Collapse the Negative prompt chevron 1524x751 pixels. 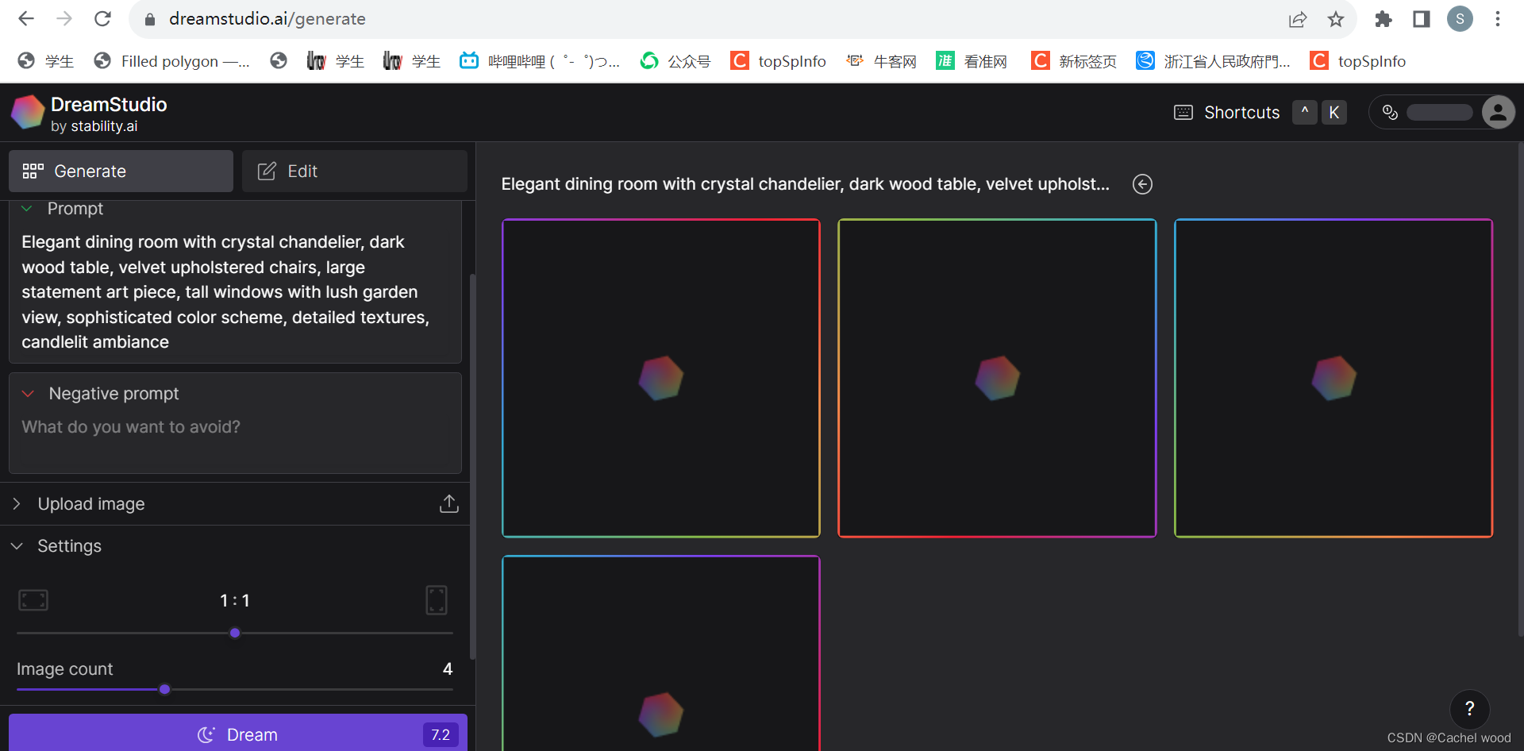29,394
